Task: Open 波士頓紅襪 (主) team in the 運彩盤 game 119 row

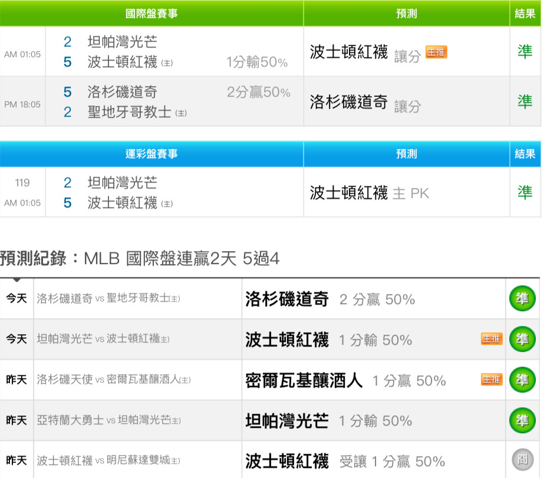Action: [x=130, y=203]
